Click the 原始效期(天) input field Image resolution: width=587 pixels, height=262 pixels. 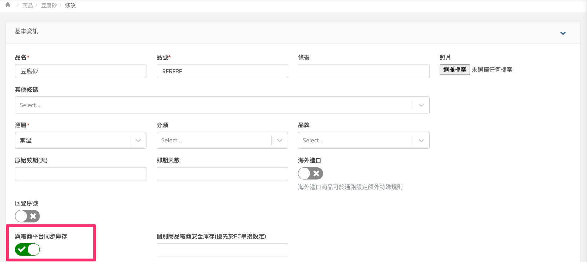pyautogui.click(x=80, y=174)
